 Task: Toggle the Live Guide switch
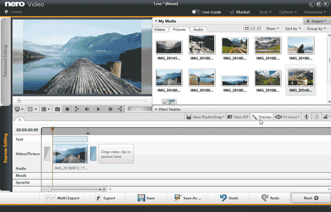196,12
